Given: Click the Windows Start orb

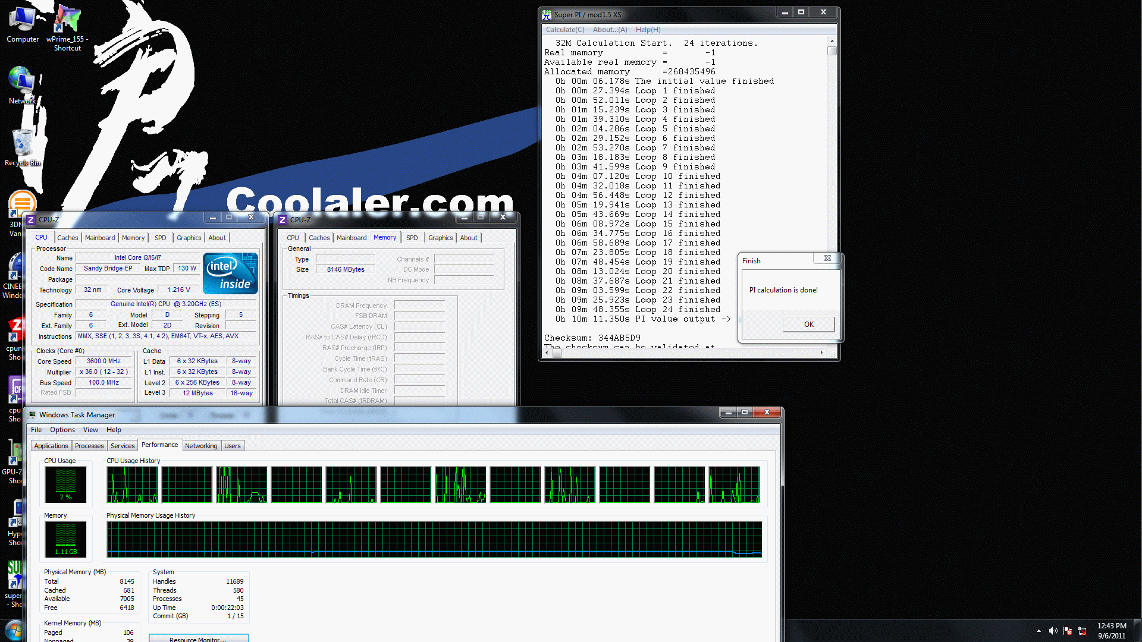Looking at the screenshot, I should click(x=13, y=631).
